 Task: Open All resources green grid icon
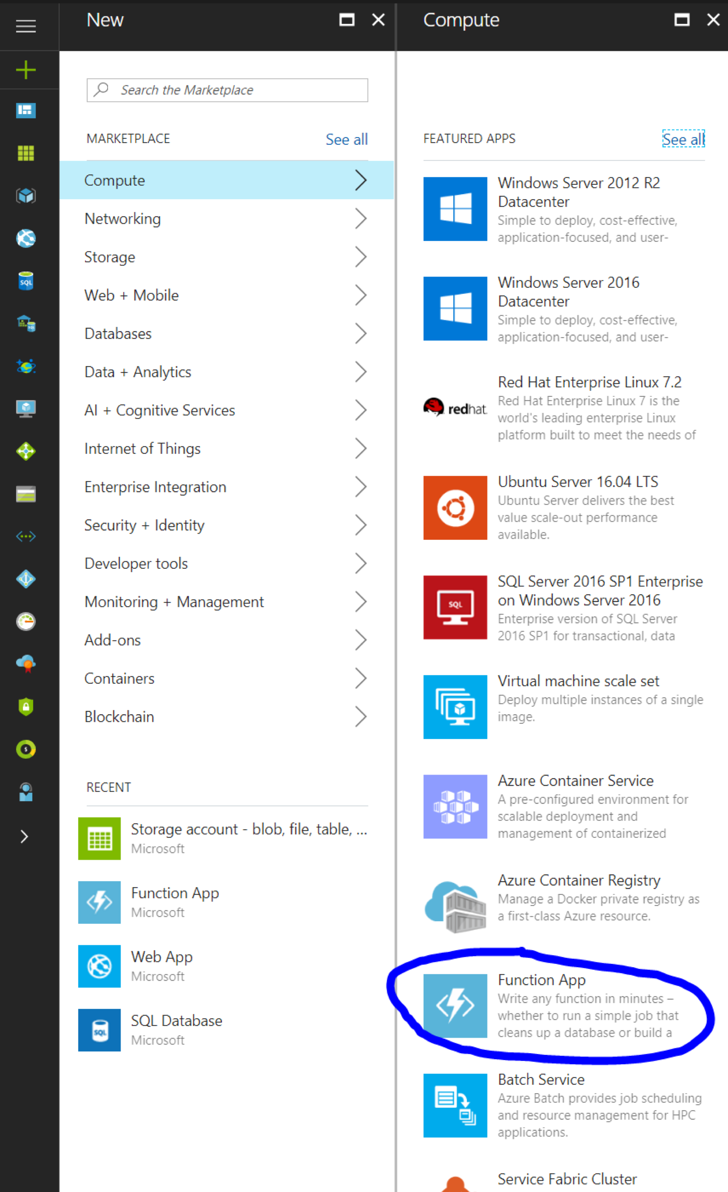(x=26, y=153)
